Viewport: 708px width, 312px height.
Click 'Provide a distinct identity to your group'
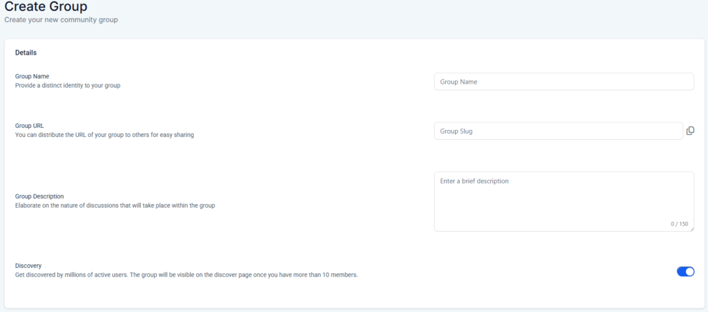[68, 85]
